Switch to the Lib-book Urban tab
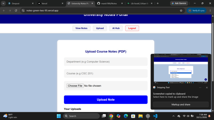Image resolution: width=214 pixels, height=120 pixels. coord(140,3)
